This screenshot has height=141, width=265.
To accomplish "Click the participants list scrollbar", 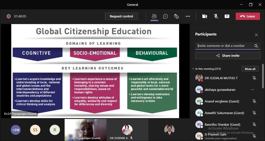I will click(263, 76).
